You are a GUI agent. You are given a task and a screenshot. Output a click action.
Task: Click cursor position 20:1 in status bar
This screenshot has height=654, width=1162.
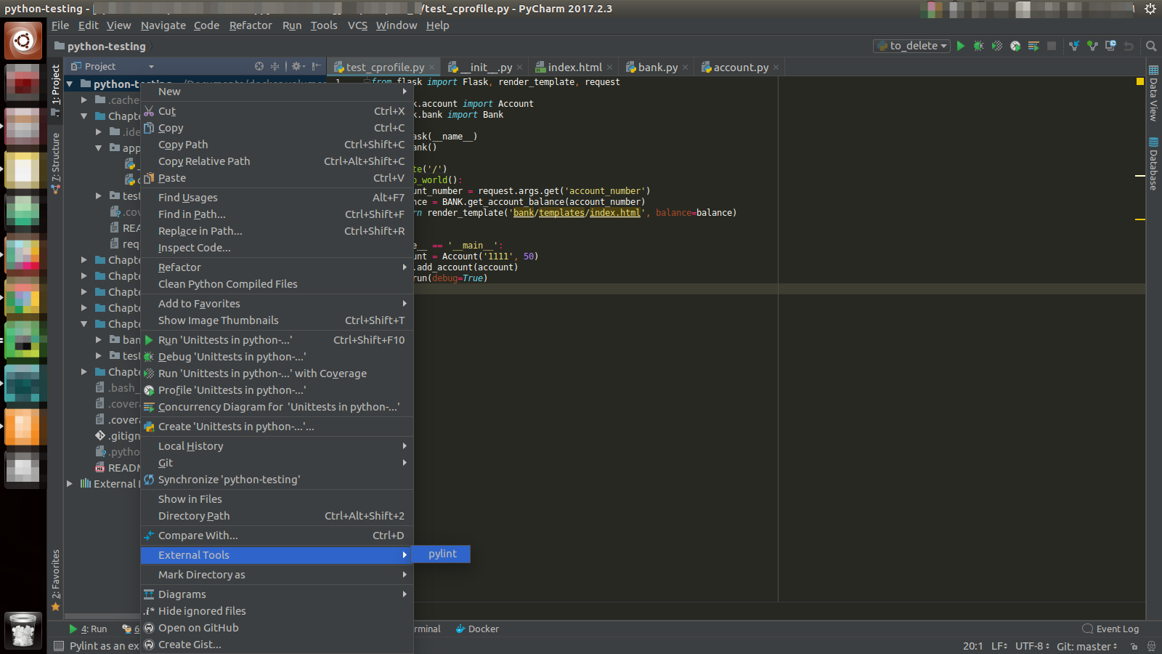pos(972,646)
